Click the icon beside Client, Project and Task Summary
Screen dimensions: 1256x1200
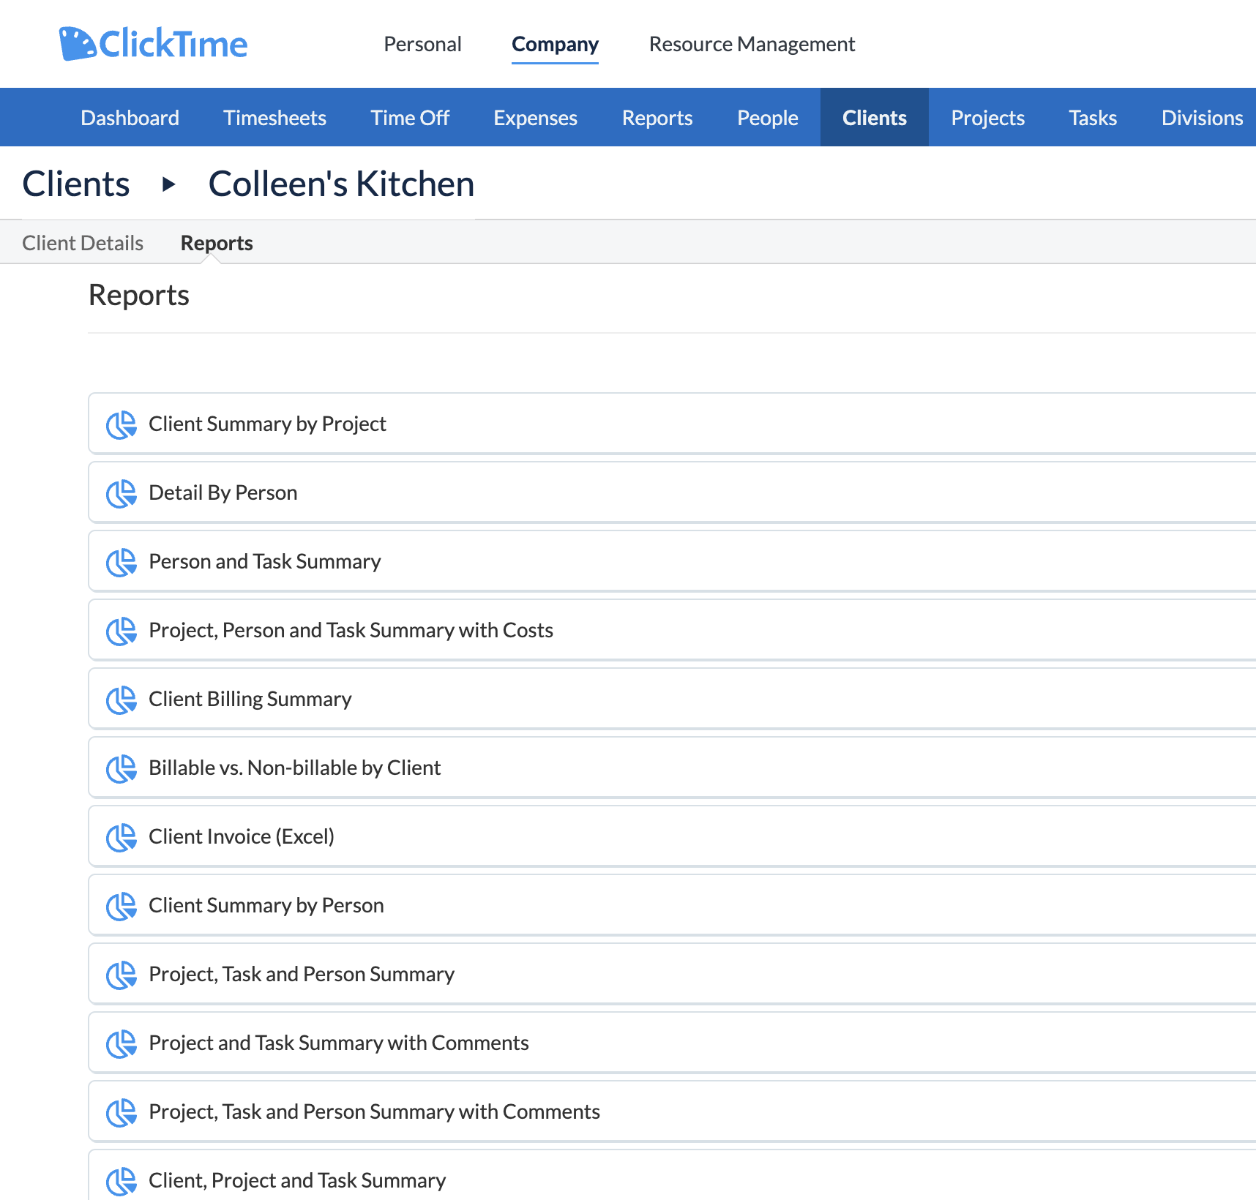click(122, 1181)
